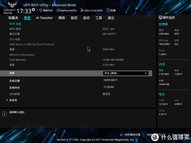Click the Total Memory label
The image size is (191, 143).
18,60
